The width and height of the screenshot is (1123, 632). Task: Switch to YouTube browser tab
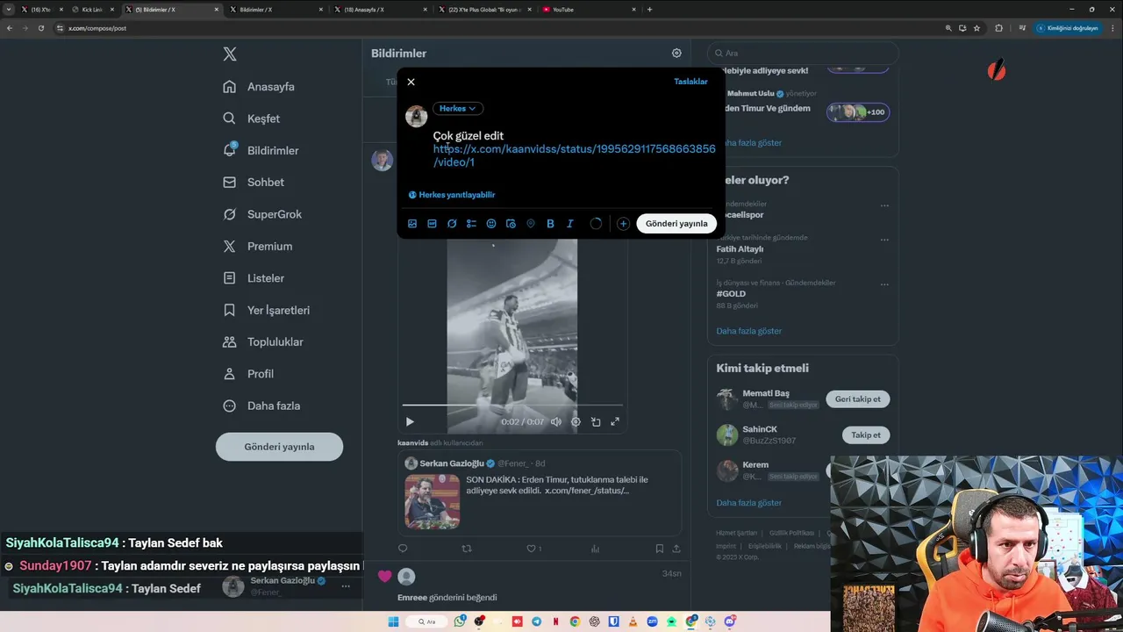pyautogui.click(x=590, y=10)
